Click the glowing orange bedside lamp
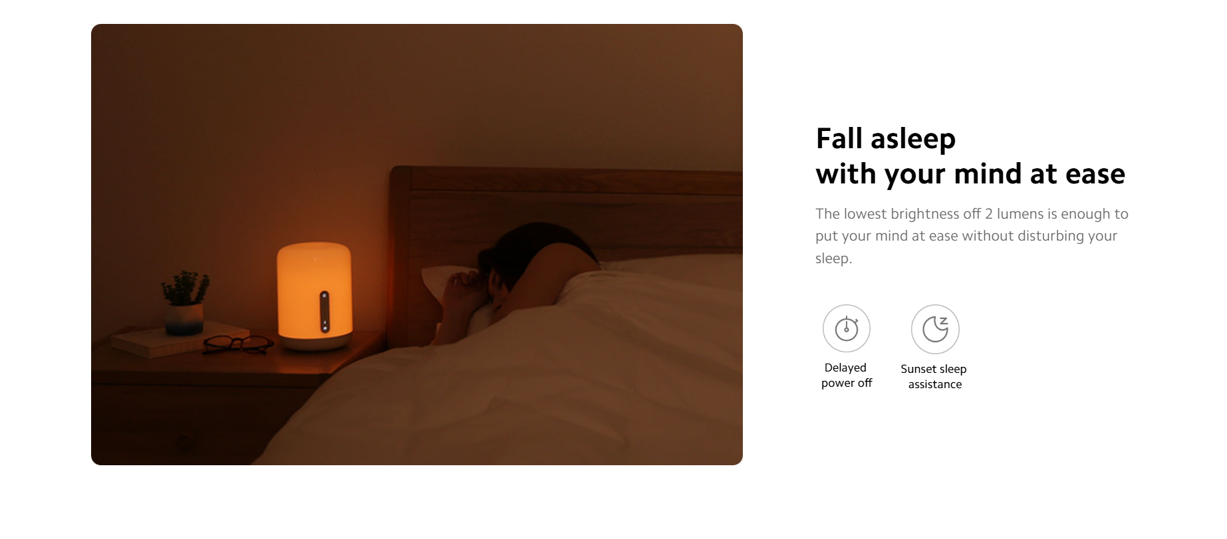This screenshot has height=539, width=1227. coord(314,296)
